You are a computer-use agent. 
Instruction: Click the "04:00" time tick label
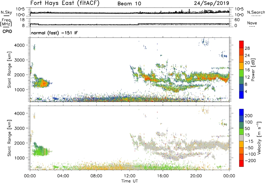pyautogui.click(x=63, y=176)
